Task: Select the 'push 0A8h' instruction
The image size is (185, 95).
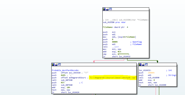Action: [x=59, y=75]
